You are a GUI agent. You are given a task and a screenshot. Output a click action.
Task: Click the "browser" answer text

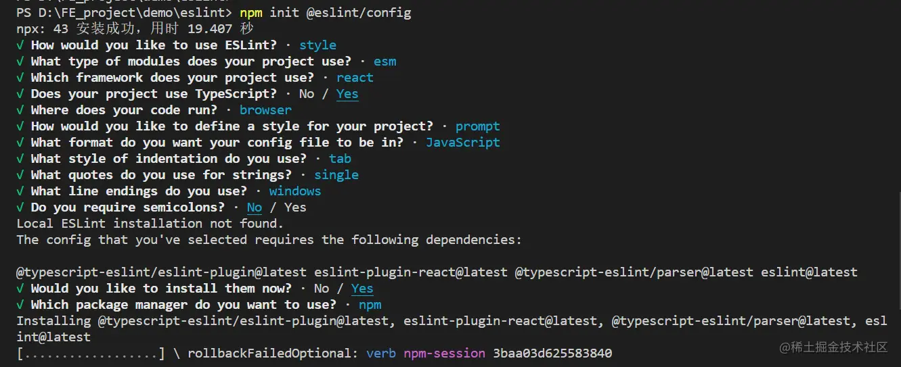[265, 110]
